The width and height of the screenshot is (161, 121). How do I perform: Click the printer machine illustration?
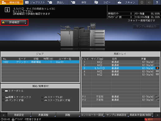point(82,35)
